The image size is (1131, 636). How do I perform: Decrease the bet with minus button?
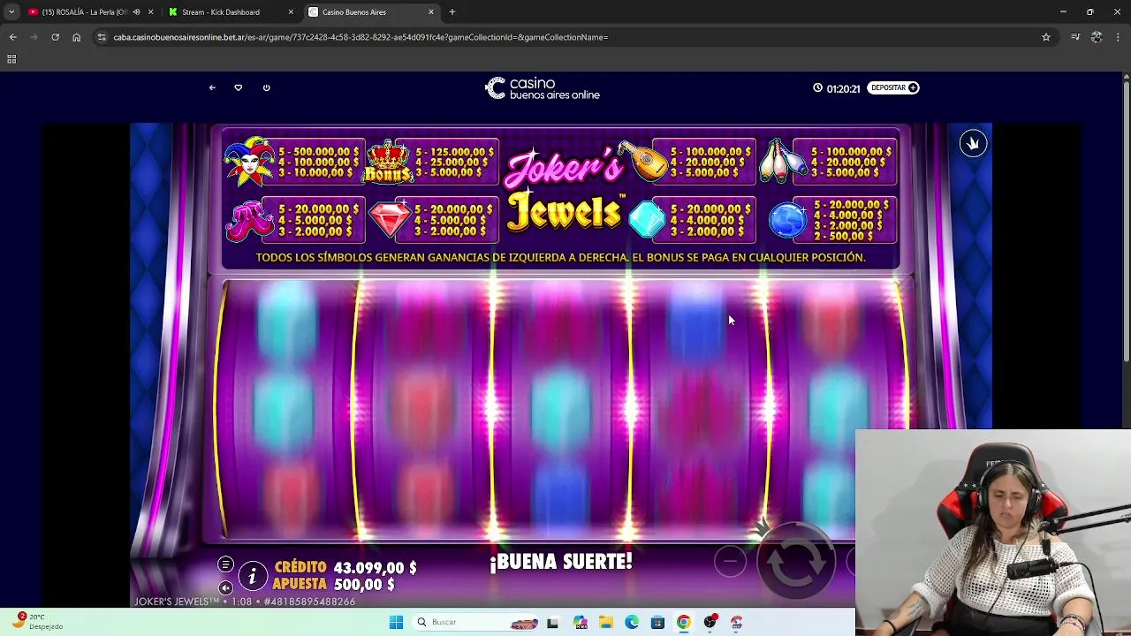click(x=730, y=561)
